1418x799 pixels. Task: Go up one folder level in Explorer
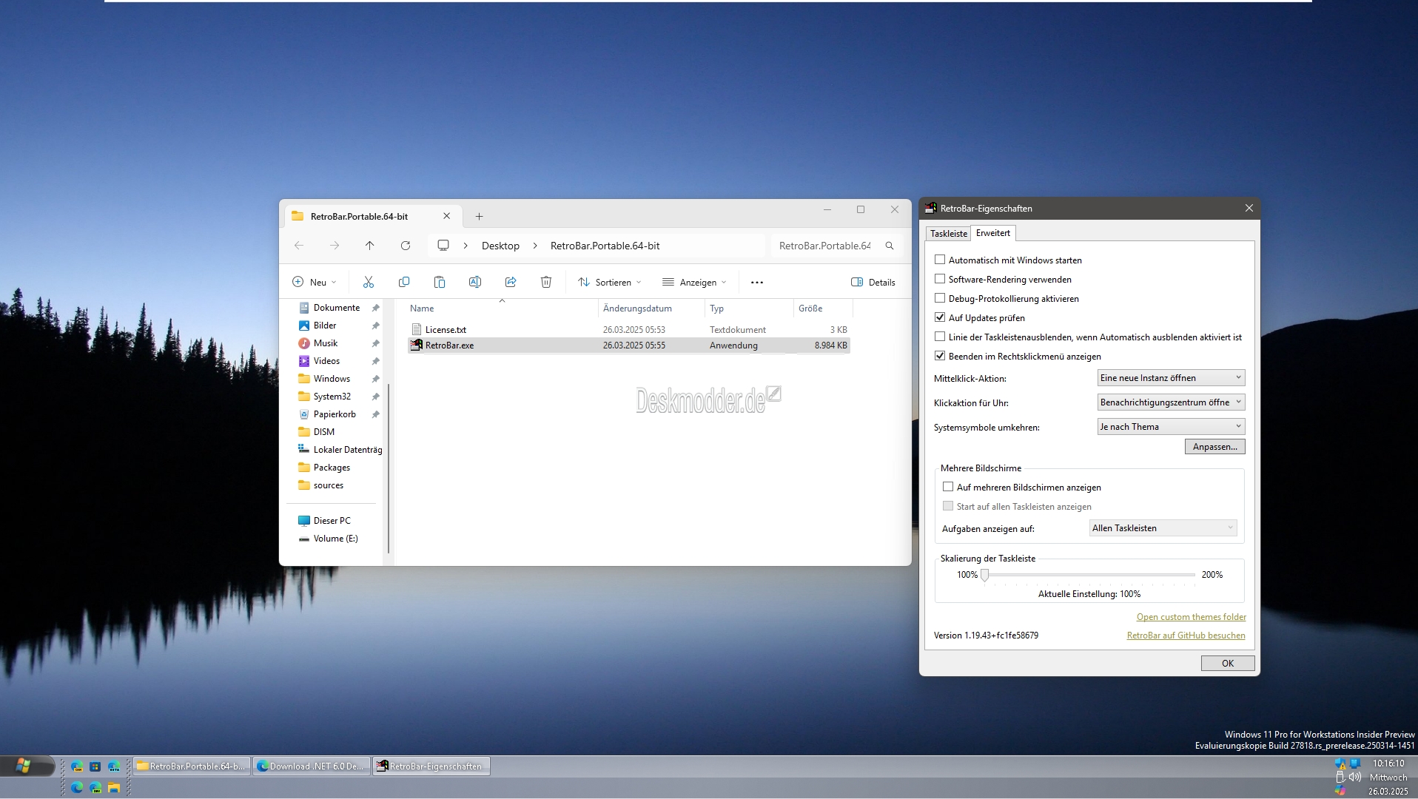(x=370, y=246)
